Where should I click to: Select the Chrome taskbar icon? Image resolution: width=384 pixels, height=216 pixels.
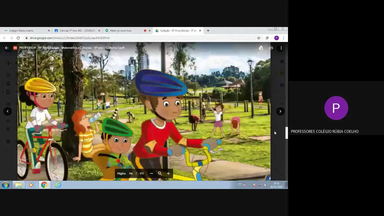tap(44, 185)
